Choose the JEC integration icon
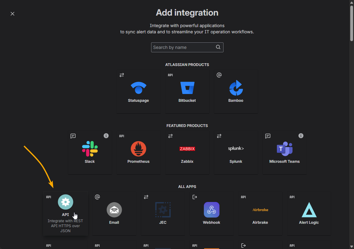The image size is (354, 249). coord(163,210)
